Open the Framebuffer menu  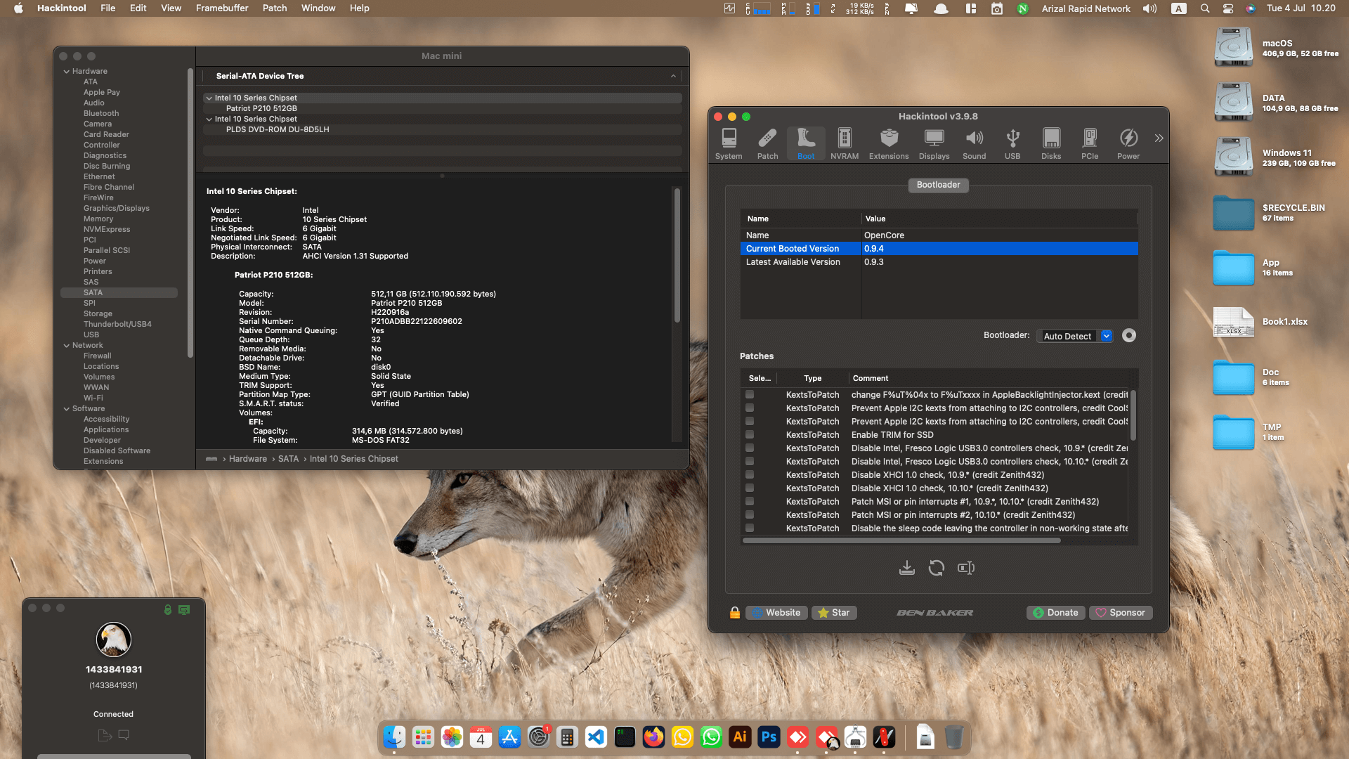(x=222, y=8)
